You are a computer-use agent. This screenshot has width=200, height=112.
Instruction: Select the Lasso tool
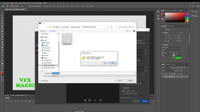coord(2,18)
